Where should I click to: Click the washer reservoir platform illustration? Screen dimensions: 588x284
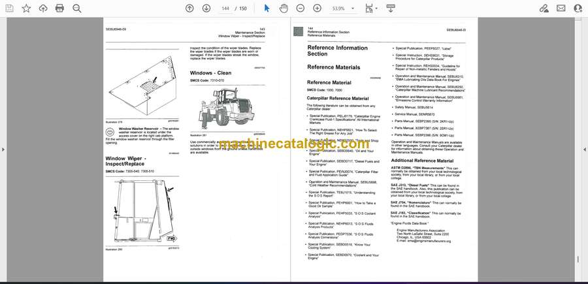coord(143,86)
